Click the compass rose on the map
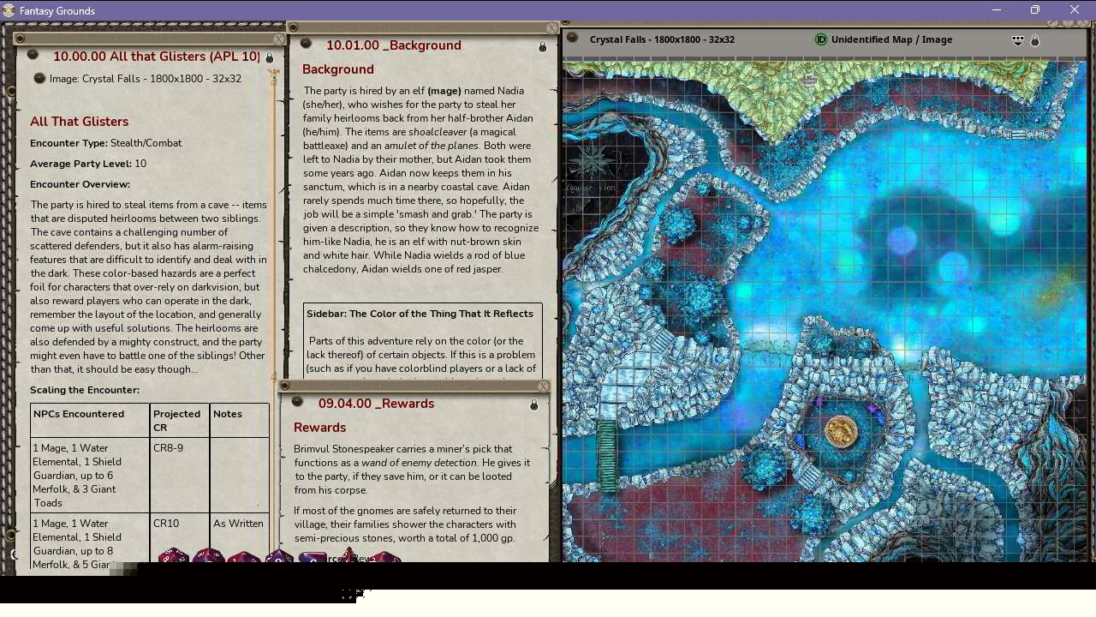Screen dimensions: 1096x617 tap(592, 160)
